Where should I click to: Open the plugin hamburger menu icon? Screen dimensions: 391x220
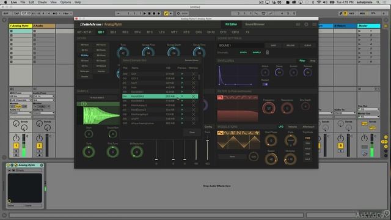click(314, 24)
